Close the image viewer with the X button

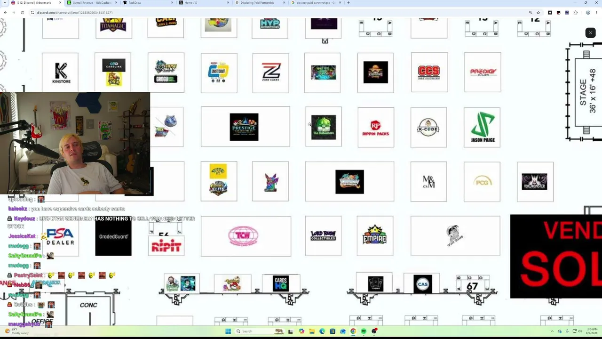click(x=590, y=32)
